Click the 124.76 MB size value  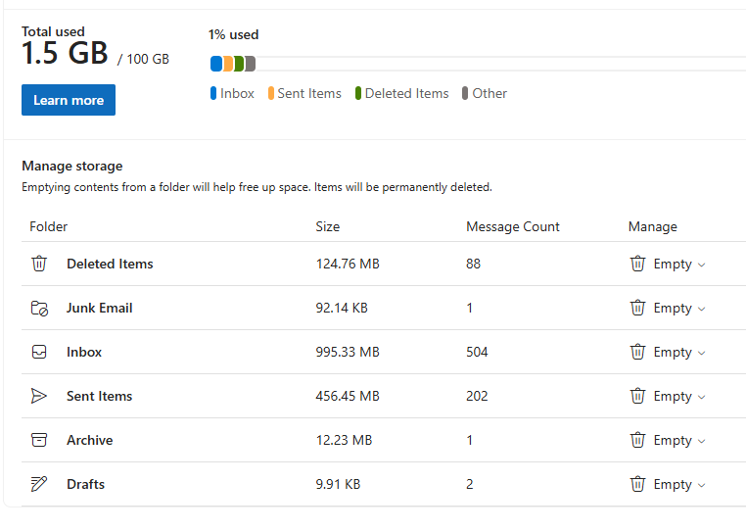348,264
